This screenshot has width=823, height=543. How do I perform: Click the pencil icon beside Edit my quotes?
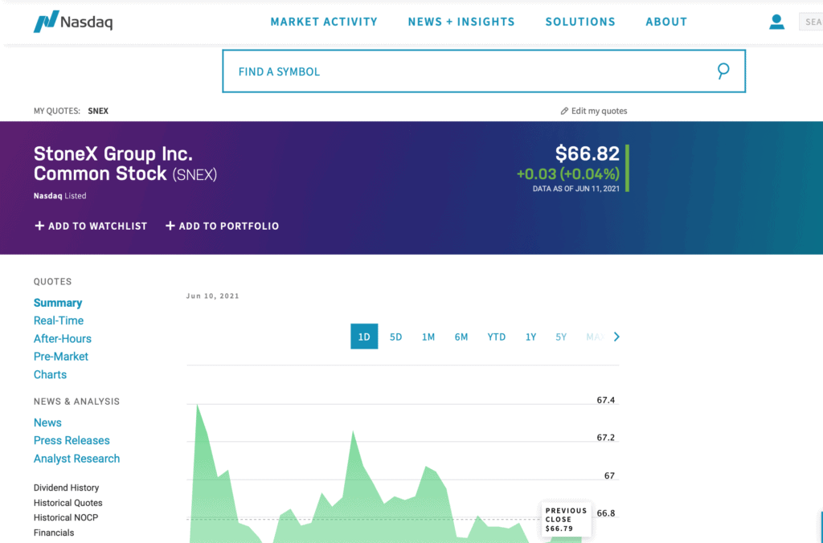[564, 111]
